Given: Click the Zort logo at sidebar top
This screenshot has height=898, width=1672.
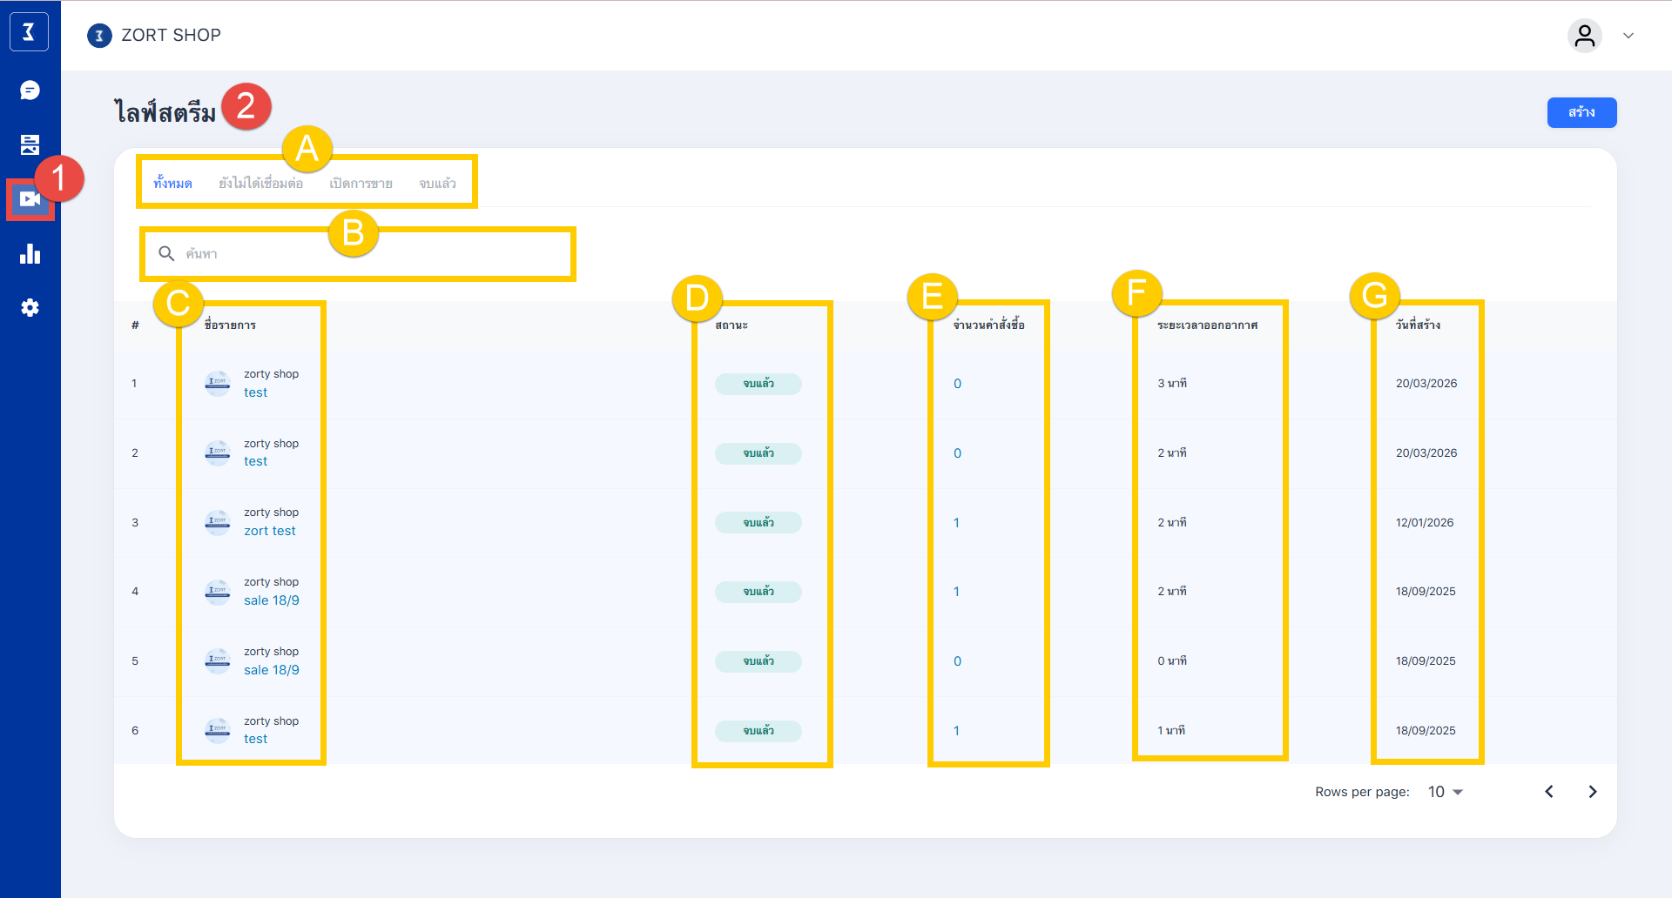Looking at the screenshot, I should coord(29,32).
